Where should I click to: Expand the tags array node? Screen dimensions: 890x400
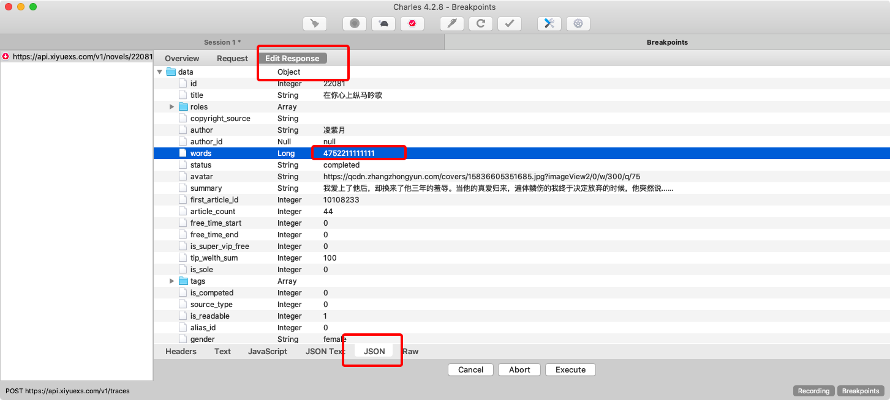click(172, 281)
